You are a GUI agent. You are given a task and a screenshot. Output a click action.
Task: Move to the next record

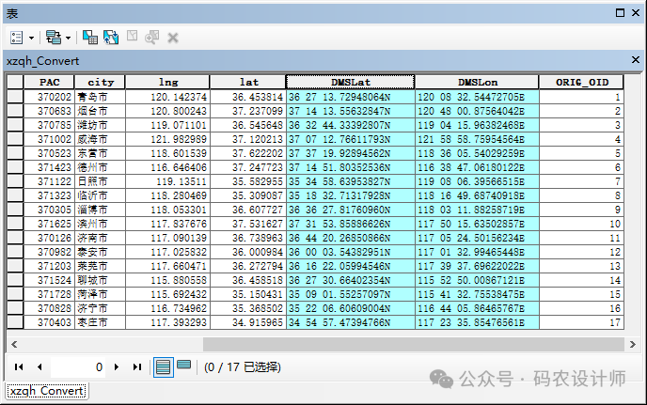click(118, 366)
